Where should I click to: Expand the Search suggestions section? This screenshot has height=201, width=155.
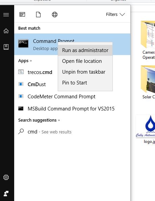coord(39,120)
